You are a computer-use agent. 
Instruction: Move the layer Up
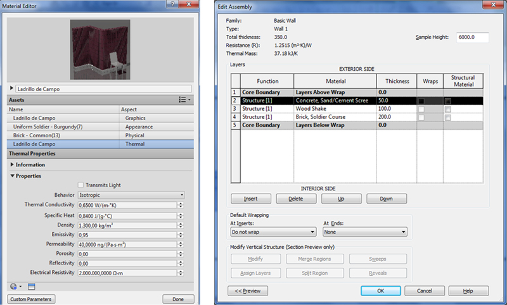(x=341, y=199)
